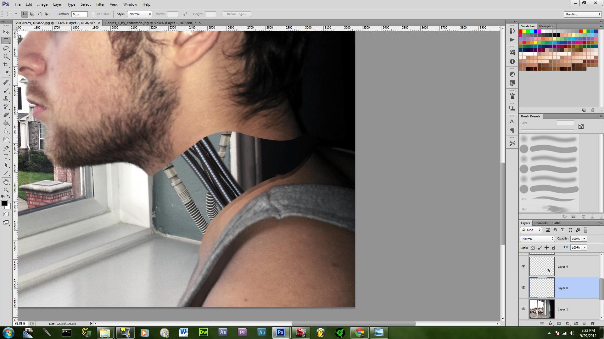Create a new layer in Layers panel
The height and width of the screenshot is (339, 604).
(584, 323)
